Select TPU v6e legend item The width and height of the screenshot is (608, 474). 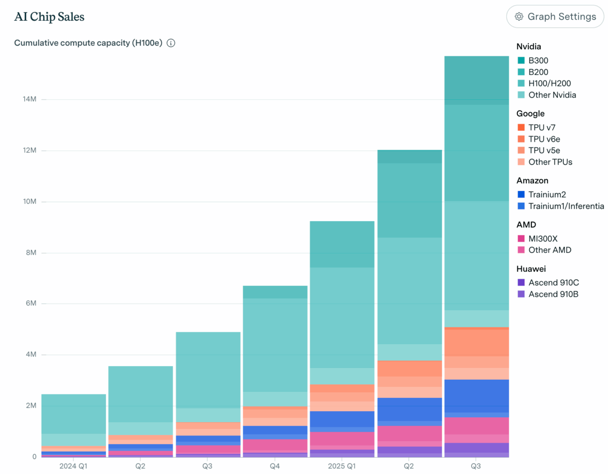[x=544, y=139]
